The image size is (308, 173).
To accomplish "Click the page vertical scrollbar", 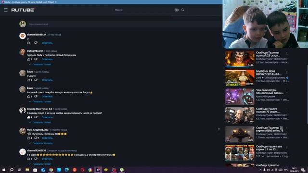I will pos(307,94).
